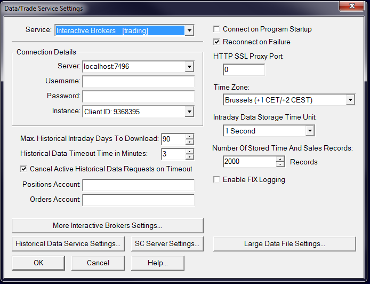Click More Interactive Brokers Settings button
The width and height of the screenshot is (370, 284).
(108, 225)
